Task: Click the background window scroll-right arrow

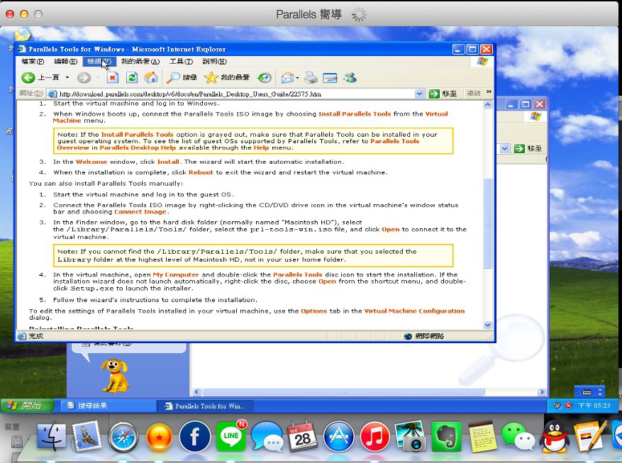Action: coord(543,392)
